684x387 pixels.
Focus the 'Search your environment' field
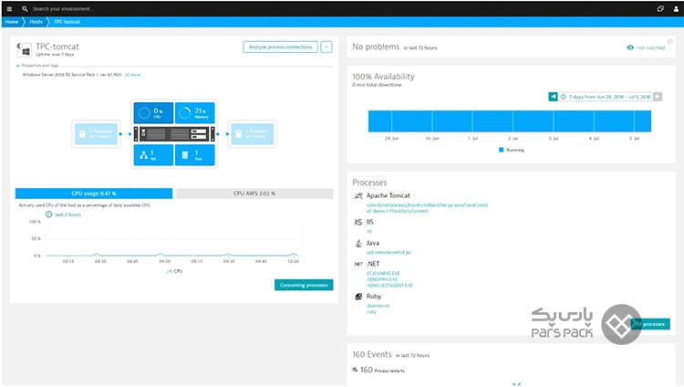(63, 9)
